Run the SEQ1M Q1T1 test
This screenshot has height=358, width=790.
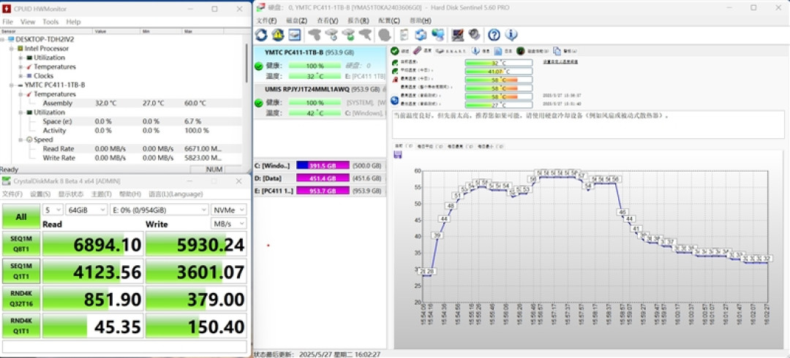click(x=21, y=271)
